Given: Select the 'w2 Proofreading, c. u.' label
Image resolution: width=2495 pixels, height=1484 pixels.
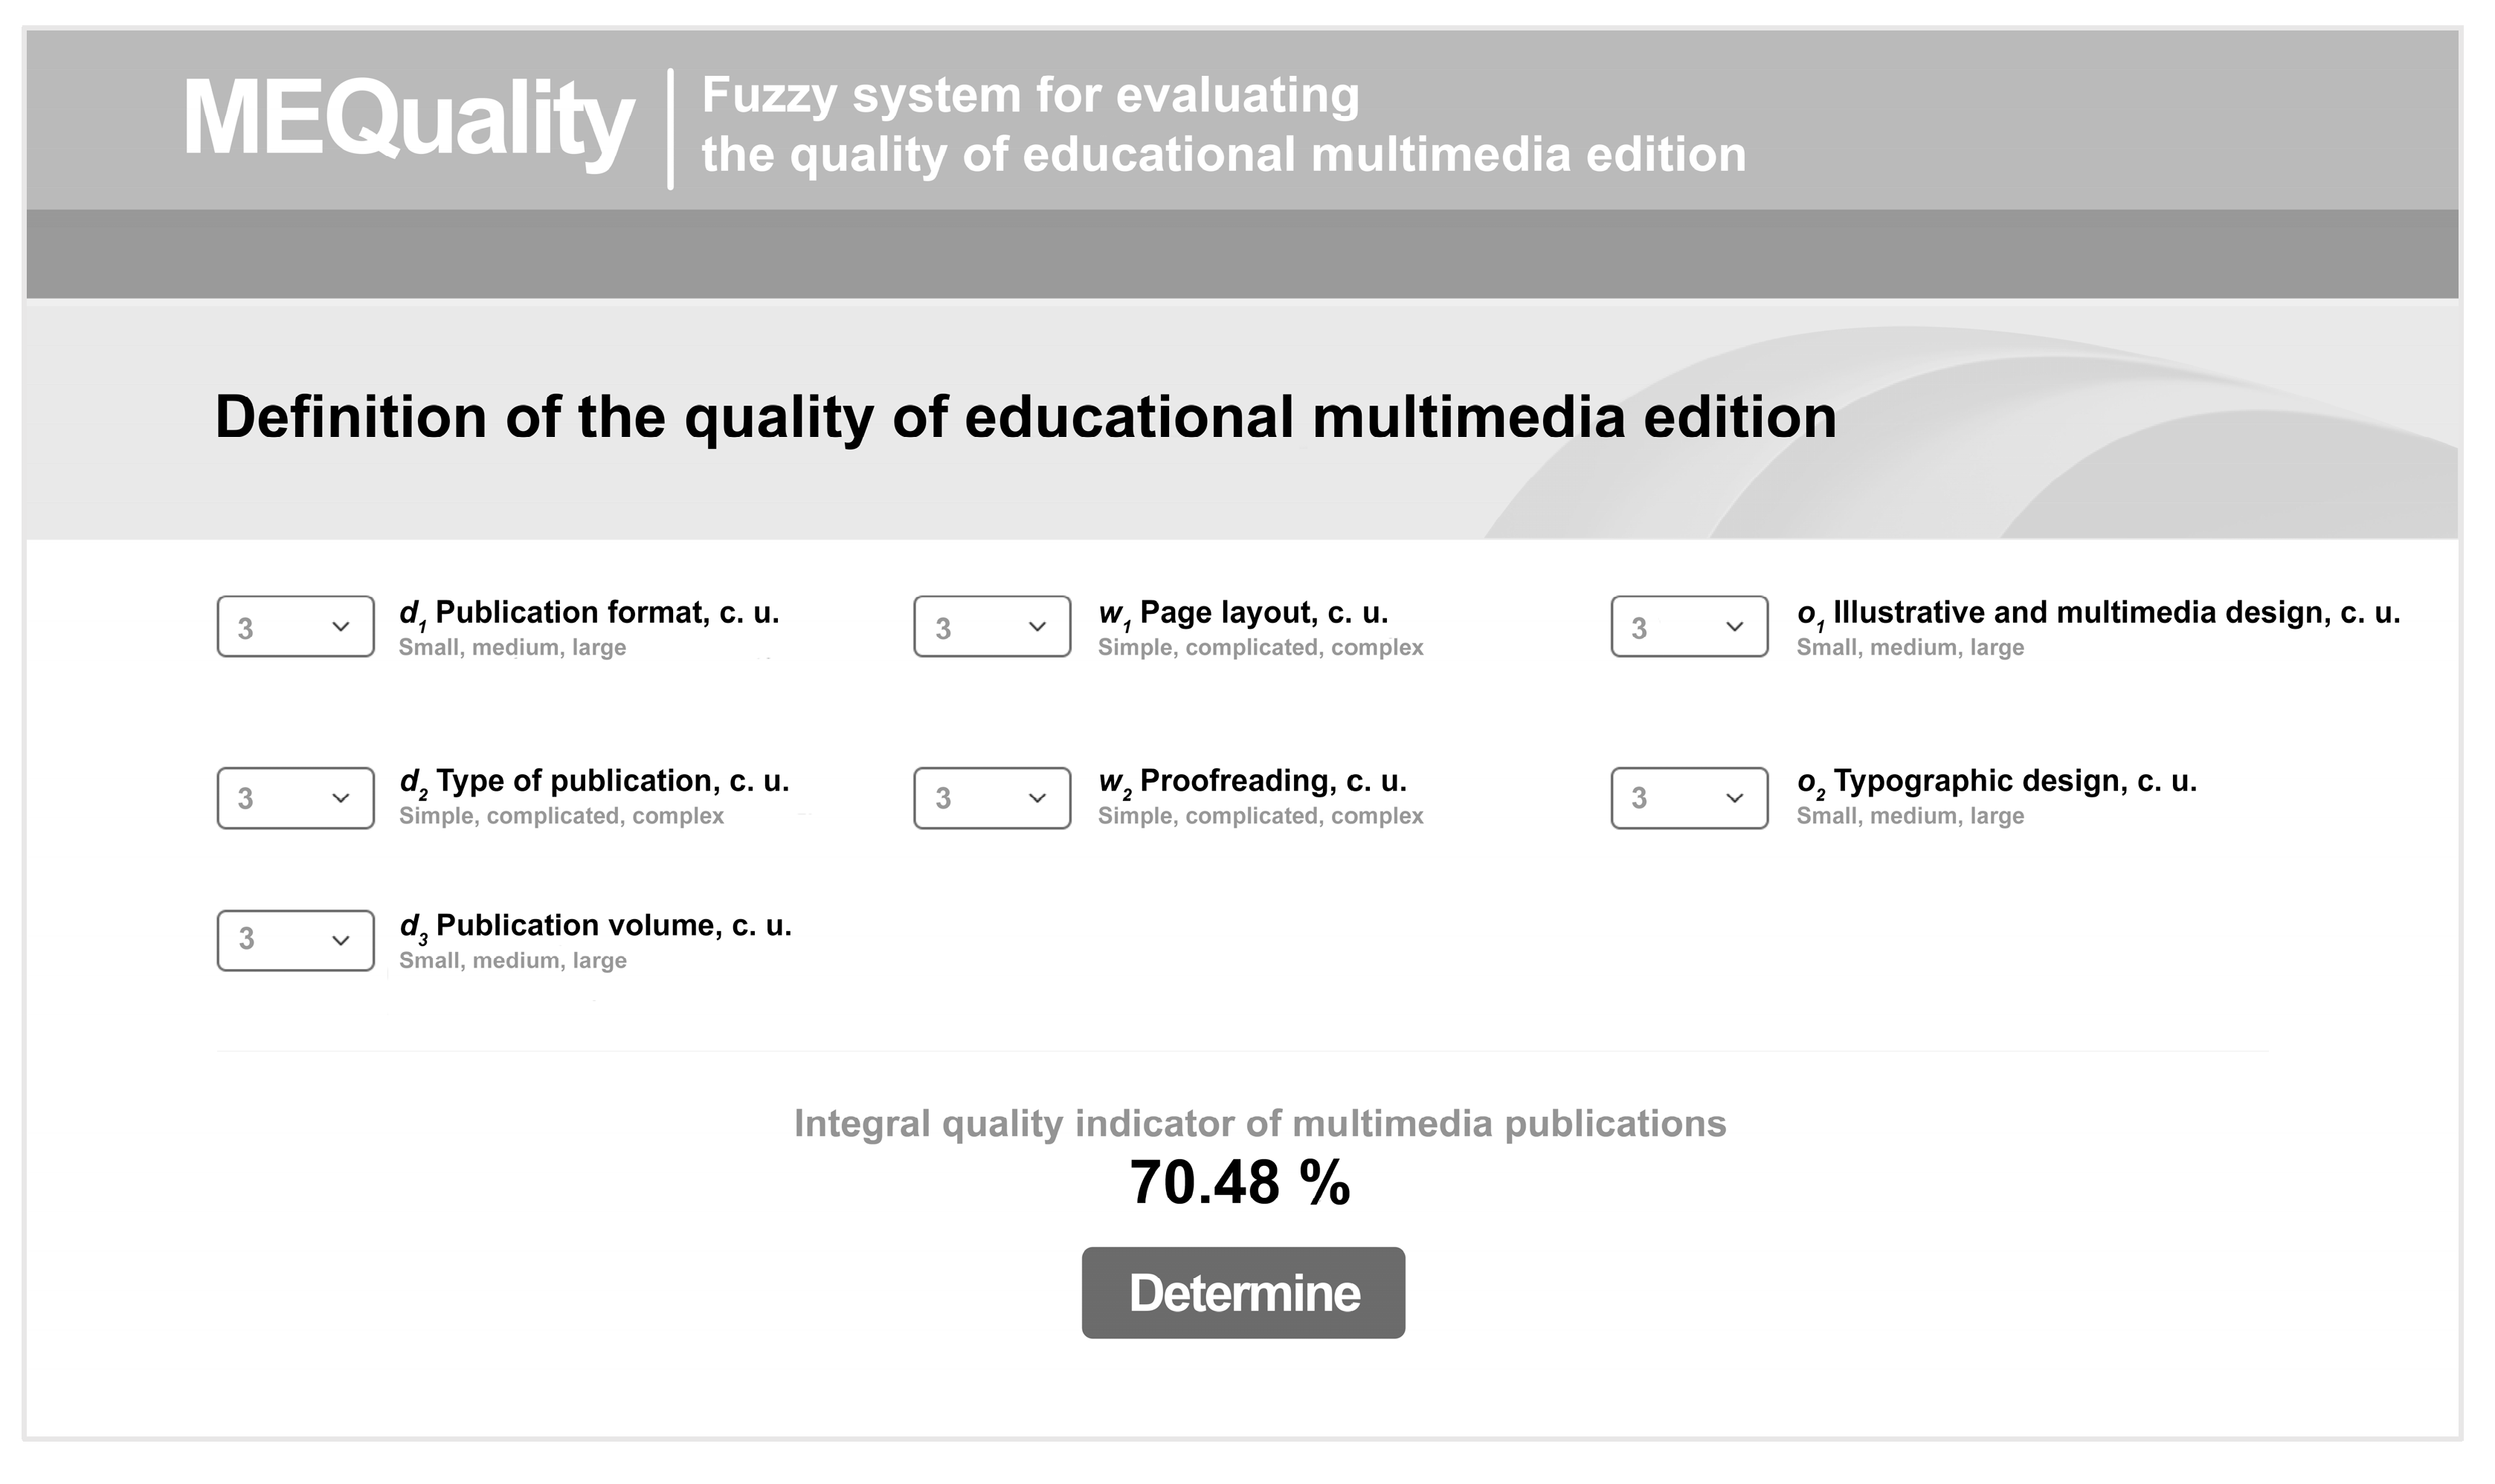Looking at the screenshot, I should point(1252,781).
